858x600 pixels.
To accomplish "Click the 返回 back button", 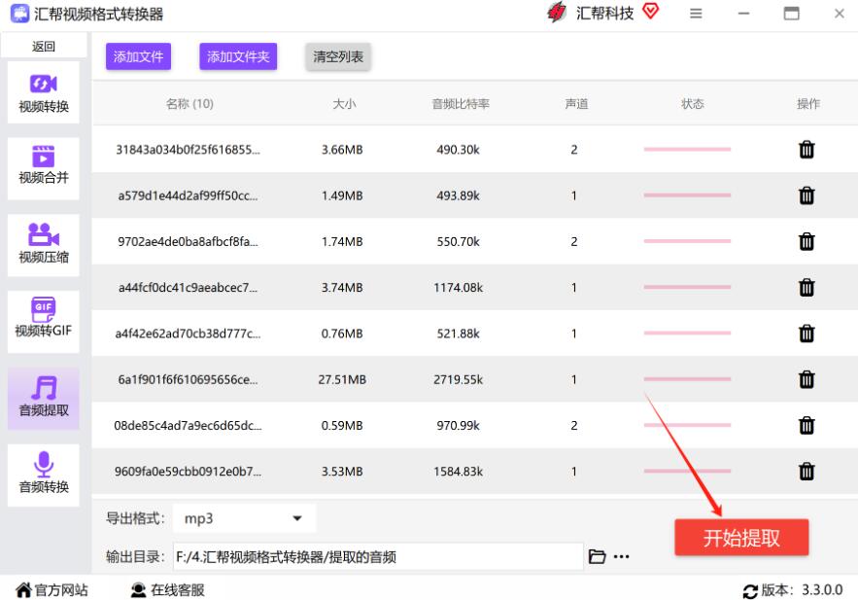I will (44, 46).
